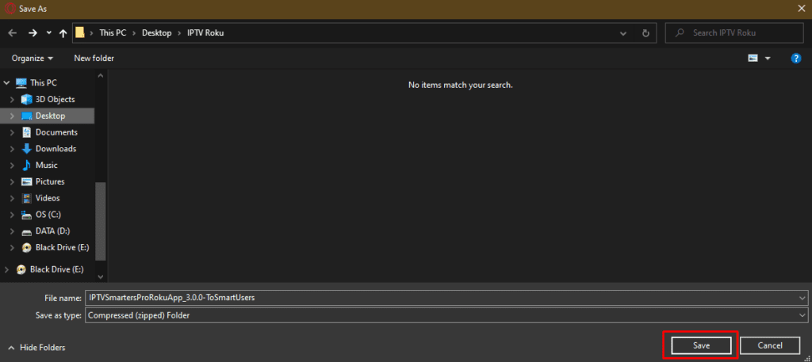Click the Save button
812x362 pixels.
[x=701, y=345]
